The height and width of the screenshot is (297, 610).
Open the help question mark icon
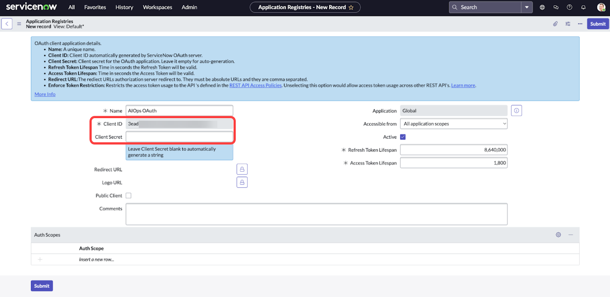pyautogui.click(x=570, y=7)
